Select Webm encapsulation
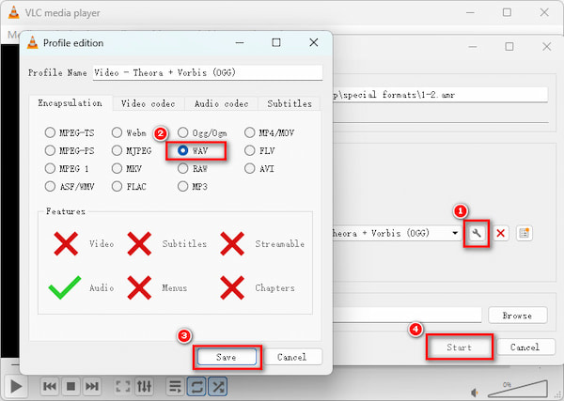The height and width of the screenshot is (401, 564). point(129,133)
